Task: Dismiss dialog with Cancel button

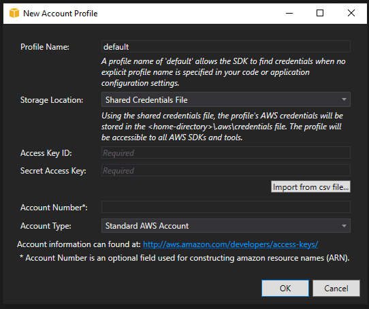Action: coord(336,289)
